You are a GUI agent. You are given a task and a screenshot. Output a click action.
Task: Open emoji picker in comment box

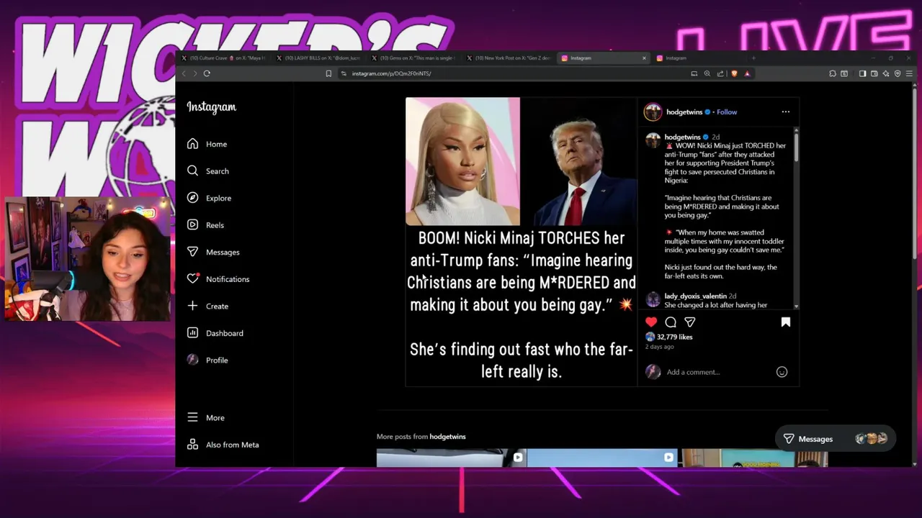pyautogui.click(x=782, y=372)
